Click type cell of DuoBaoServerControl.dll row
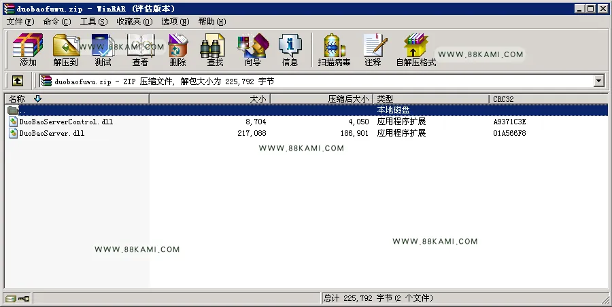 (401, 122)
